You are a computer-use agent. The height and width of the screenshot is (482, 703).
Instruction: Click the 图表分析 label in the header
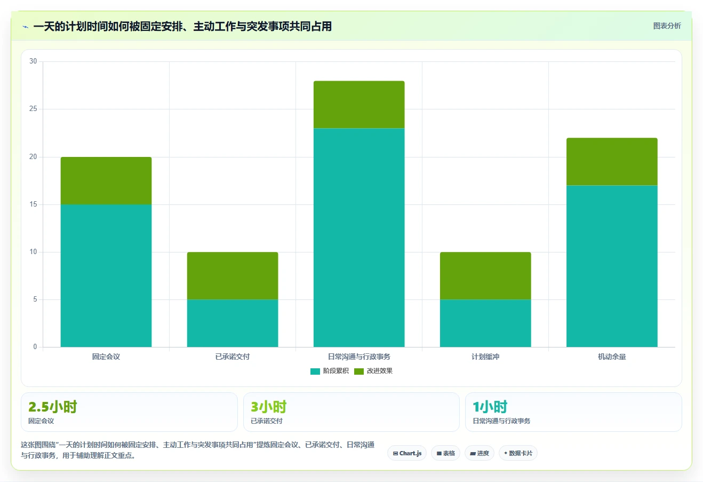[667, 26]
